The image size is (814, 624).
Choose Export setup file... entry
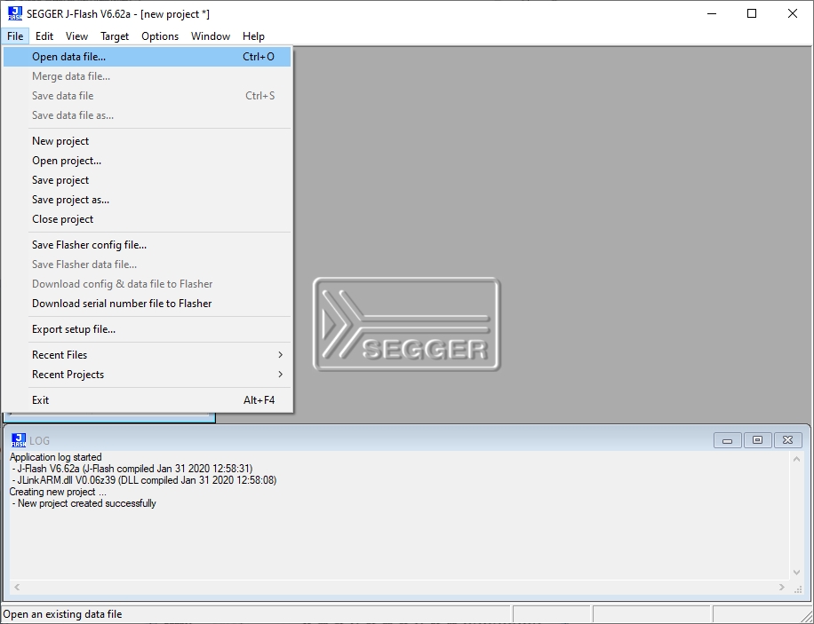[147, 329]
